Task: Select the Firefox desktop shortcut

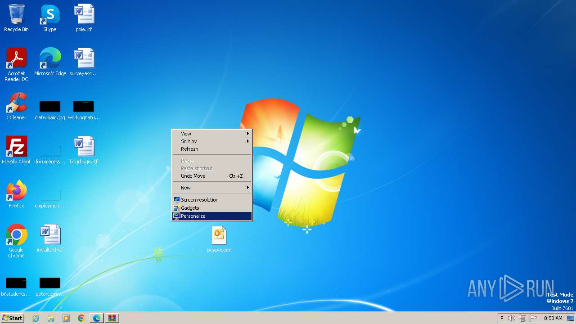Action: pos(16,194)
